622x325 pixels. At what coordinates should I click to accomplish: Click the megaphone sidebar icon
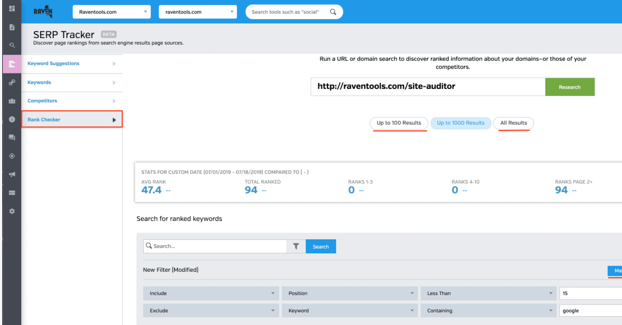click(12, 174)
